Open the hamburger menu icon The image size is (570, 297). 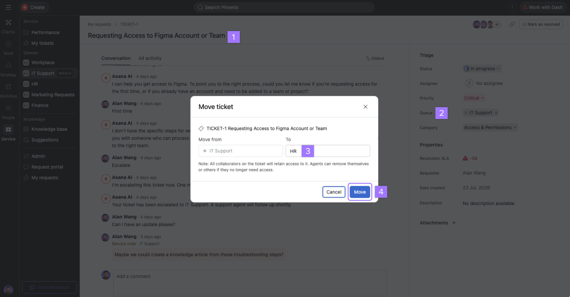point(8,7)
